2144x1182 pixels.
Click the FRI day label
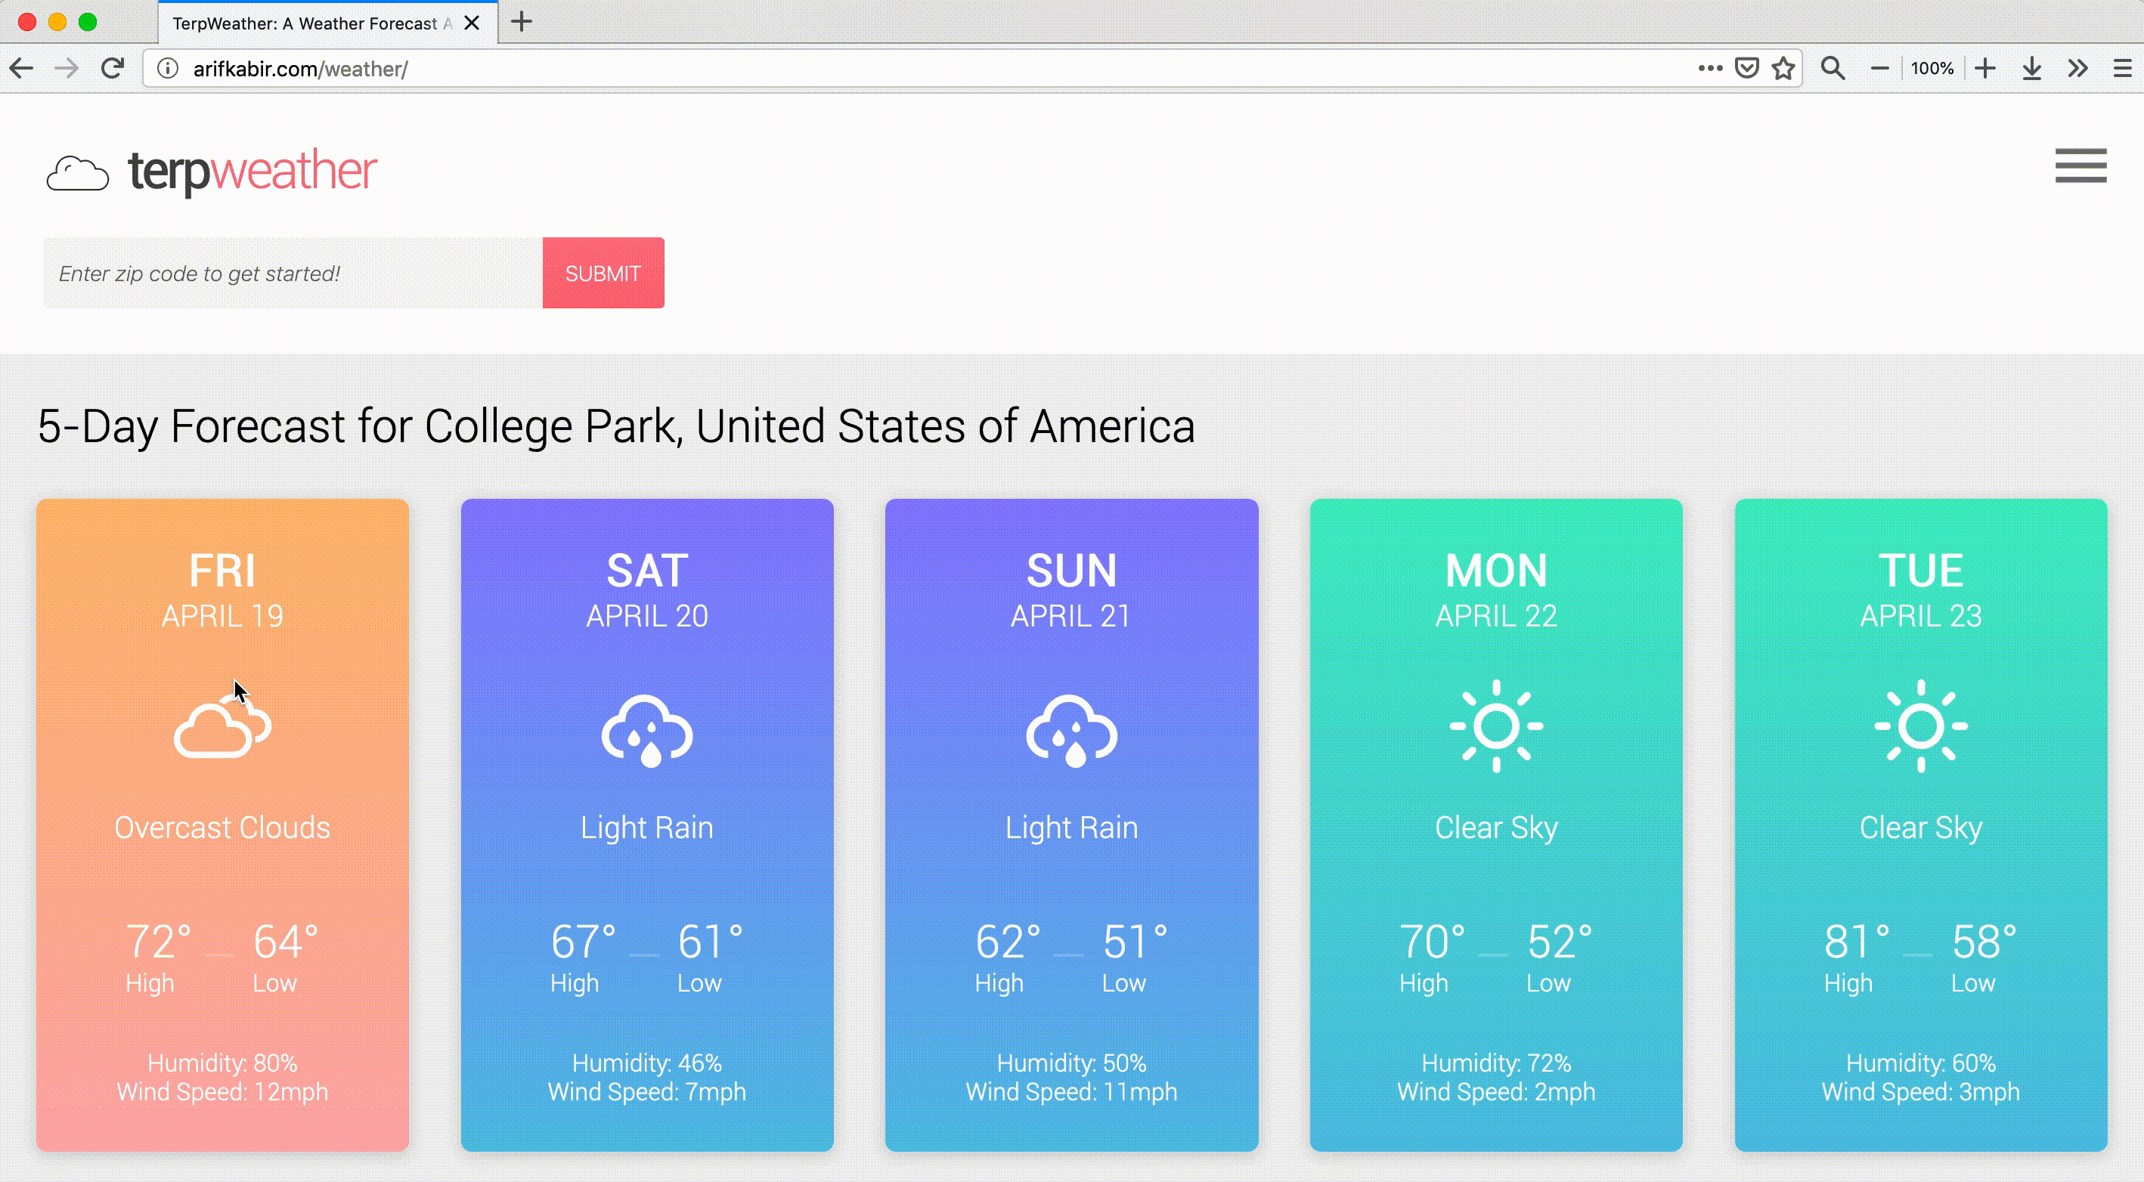[x=222, y=571]
